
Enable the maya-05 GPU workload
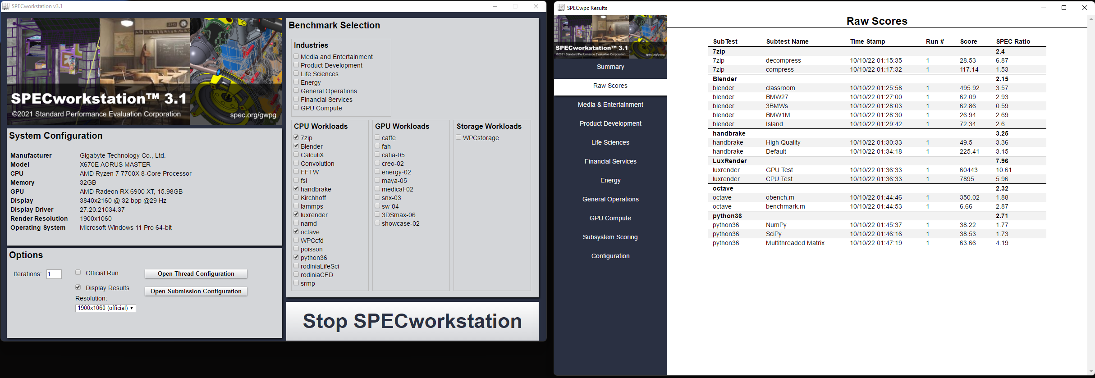click(377, 180)
